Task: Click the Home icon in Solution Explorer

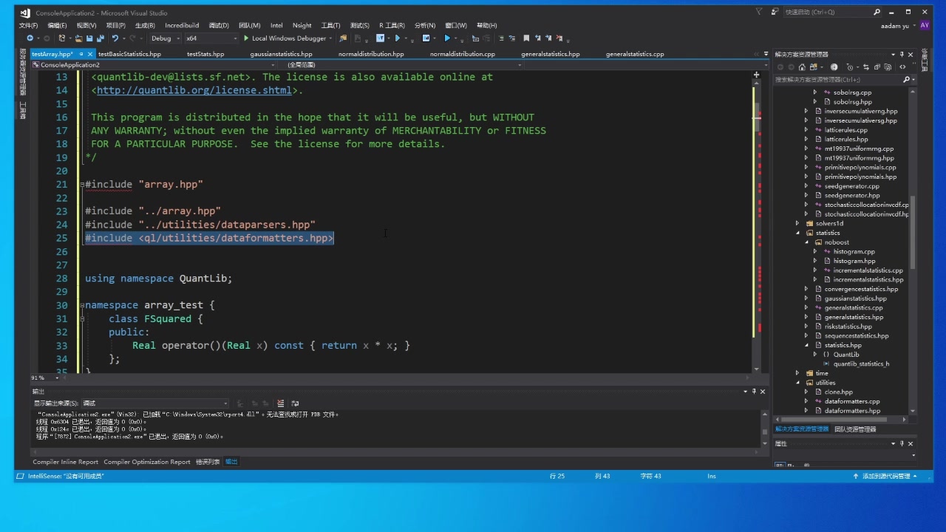Action: [802, 67]
